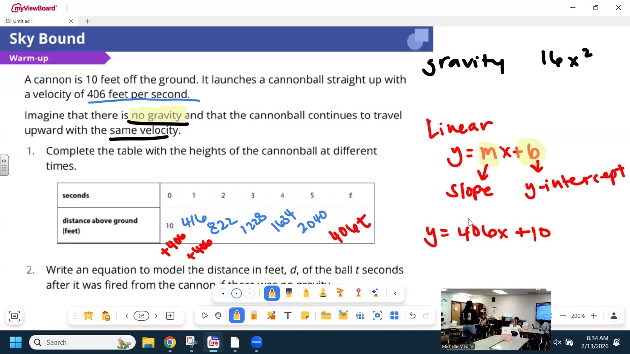Zoom in beyond 200%
This screenshot has width=630, height=354.
point(594,316)
